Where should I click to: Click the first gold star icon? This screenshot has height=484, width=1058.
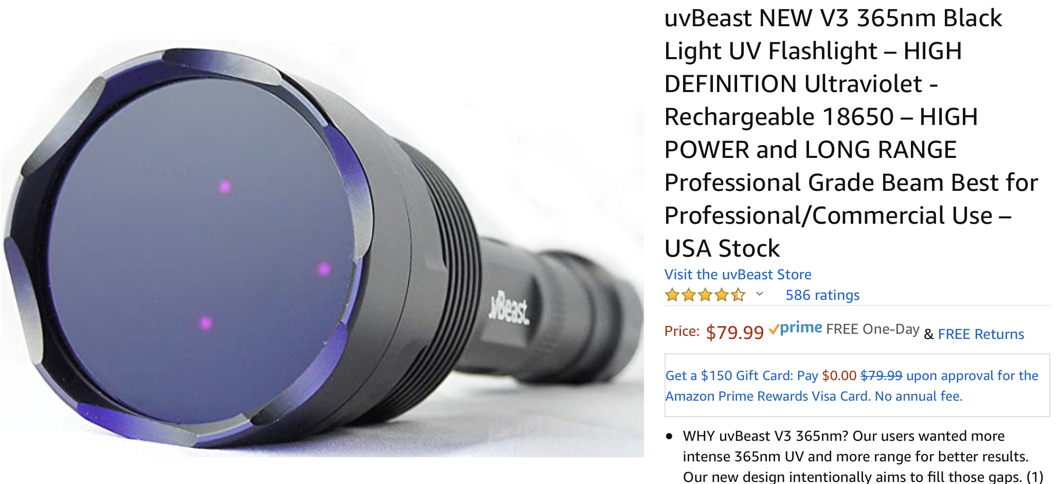[x=672, y=295]
